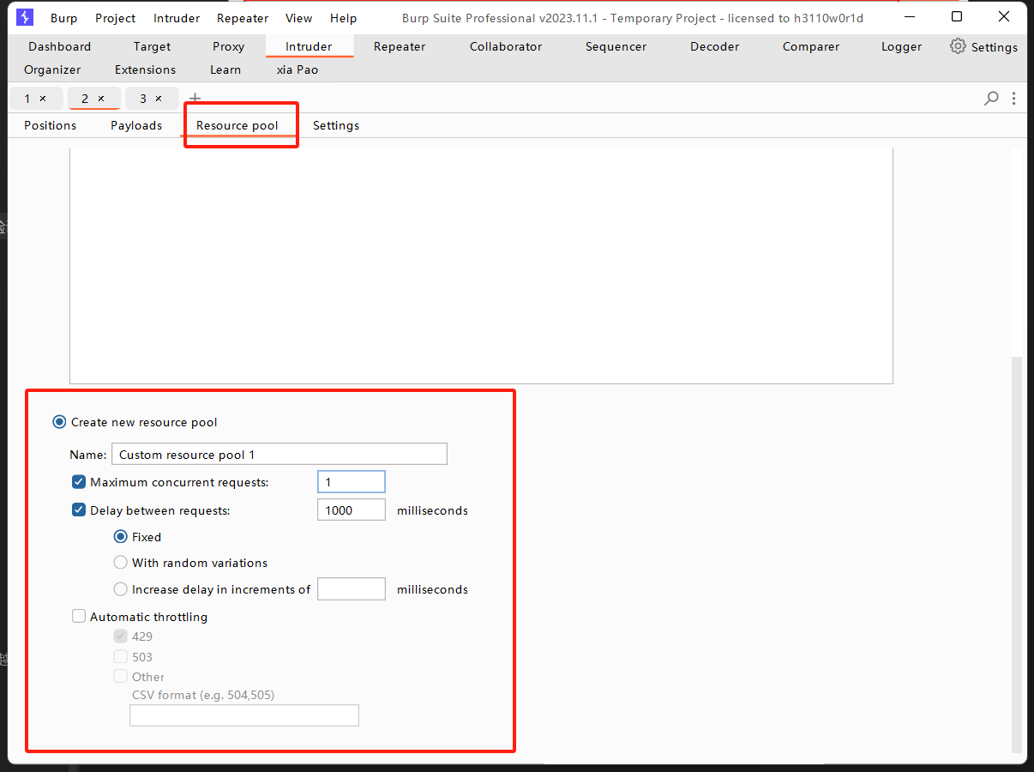Click the Burp Suite lightning logo icon

(x=25, y=17)
